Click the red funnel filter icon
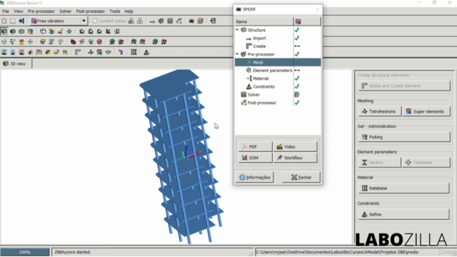 point(82,41)
